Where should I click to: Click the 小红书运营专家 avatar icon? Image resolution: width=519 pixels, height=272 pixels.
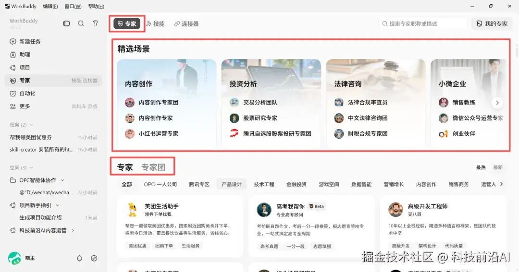click(130, 134)
